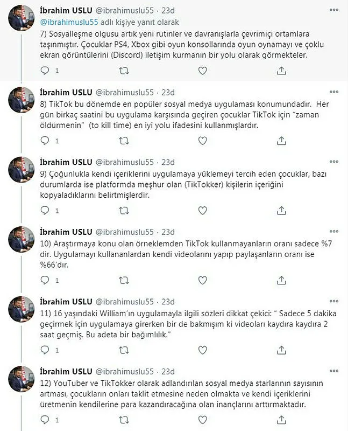Toggle like on tweet 12 about TikTokker stars
The width and height of the screenshot is (348, 431).
click(x=202, y=420)
